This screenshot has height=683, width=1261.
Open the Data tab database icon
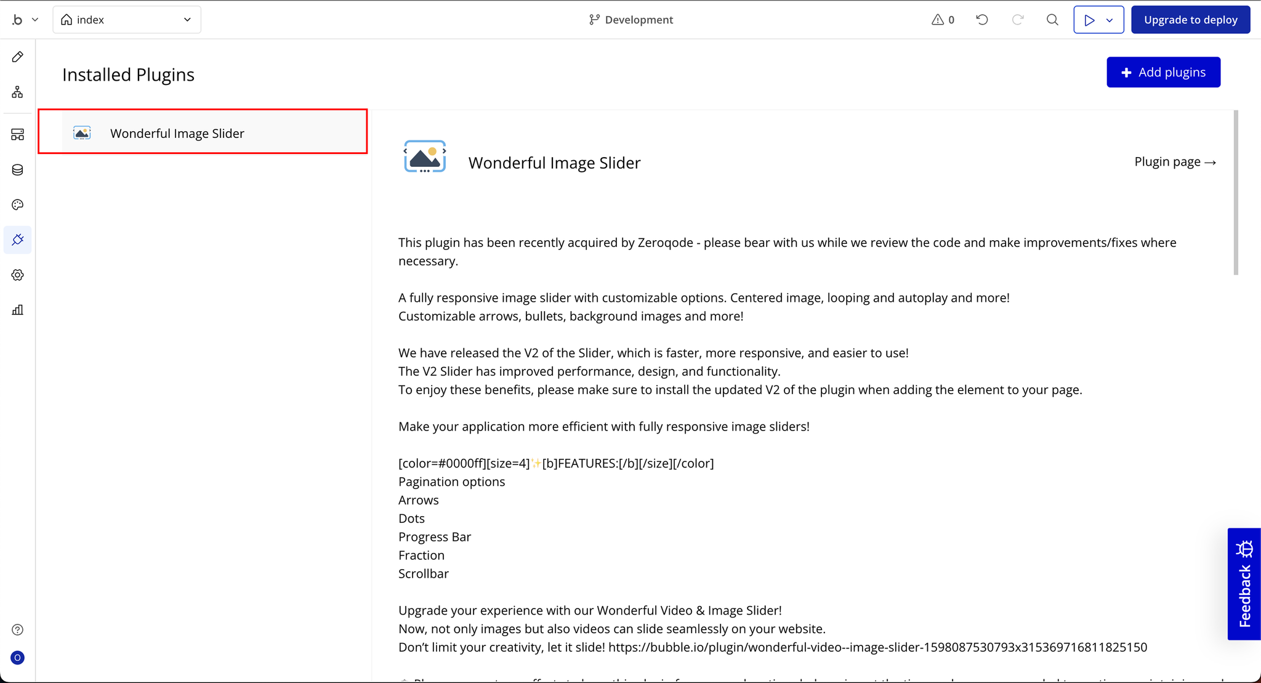[17, 170]
